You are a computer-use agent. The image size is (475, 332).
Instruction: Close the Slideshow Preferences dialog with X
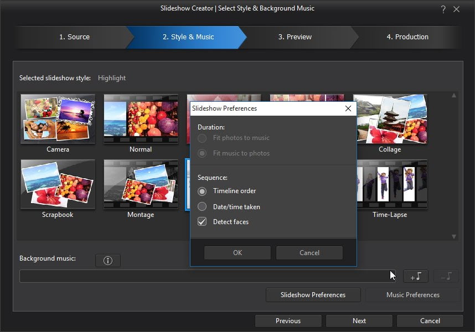click(x=348, y=108)
